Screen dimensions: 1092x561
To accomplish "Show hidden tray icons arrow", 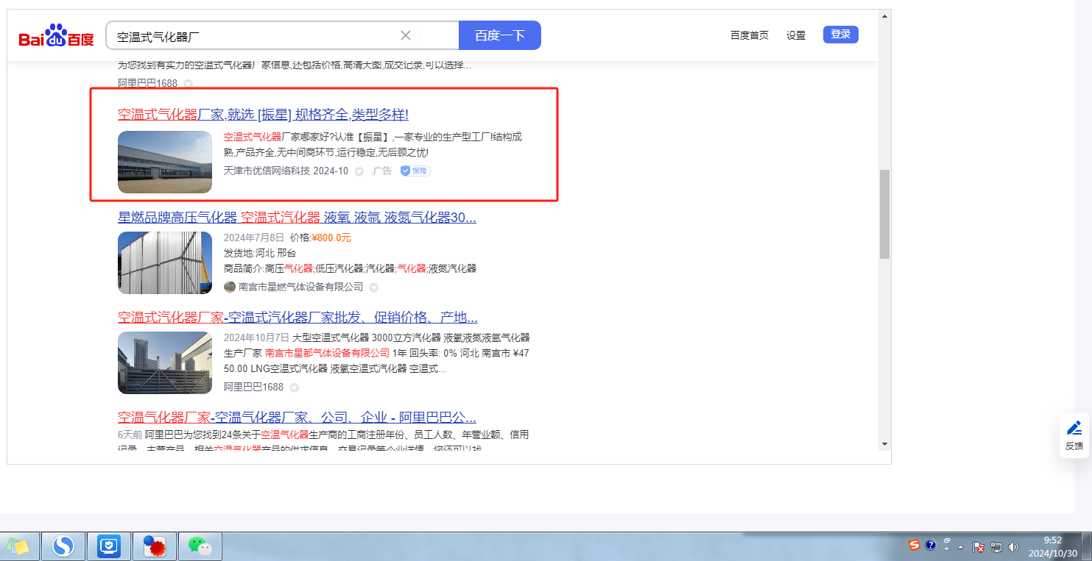I will tap(961, 547).
